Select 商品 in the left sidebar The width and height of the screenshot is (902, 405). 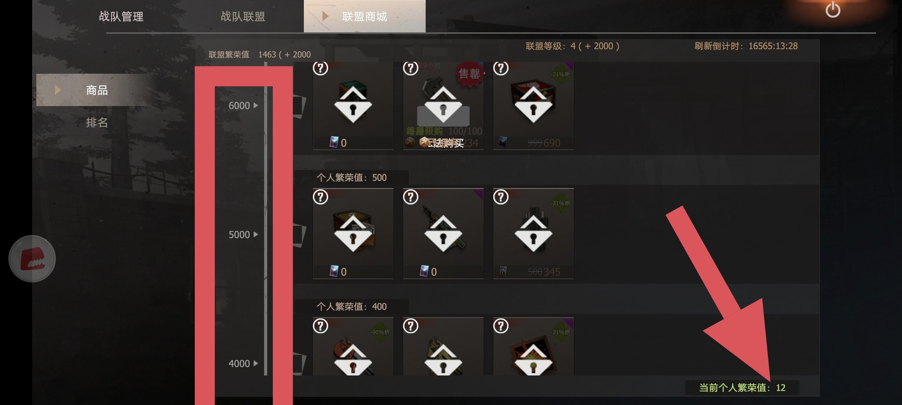pos(97,90)
